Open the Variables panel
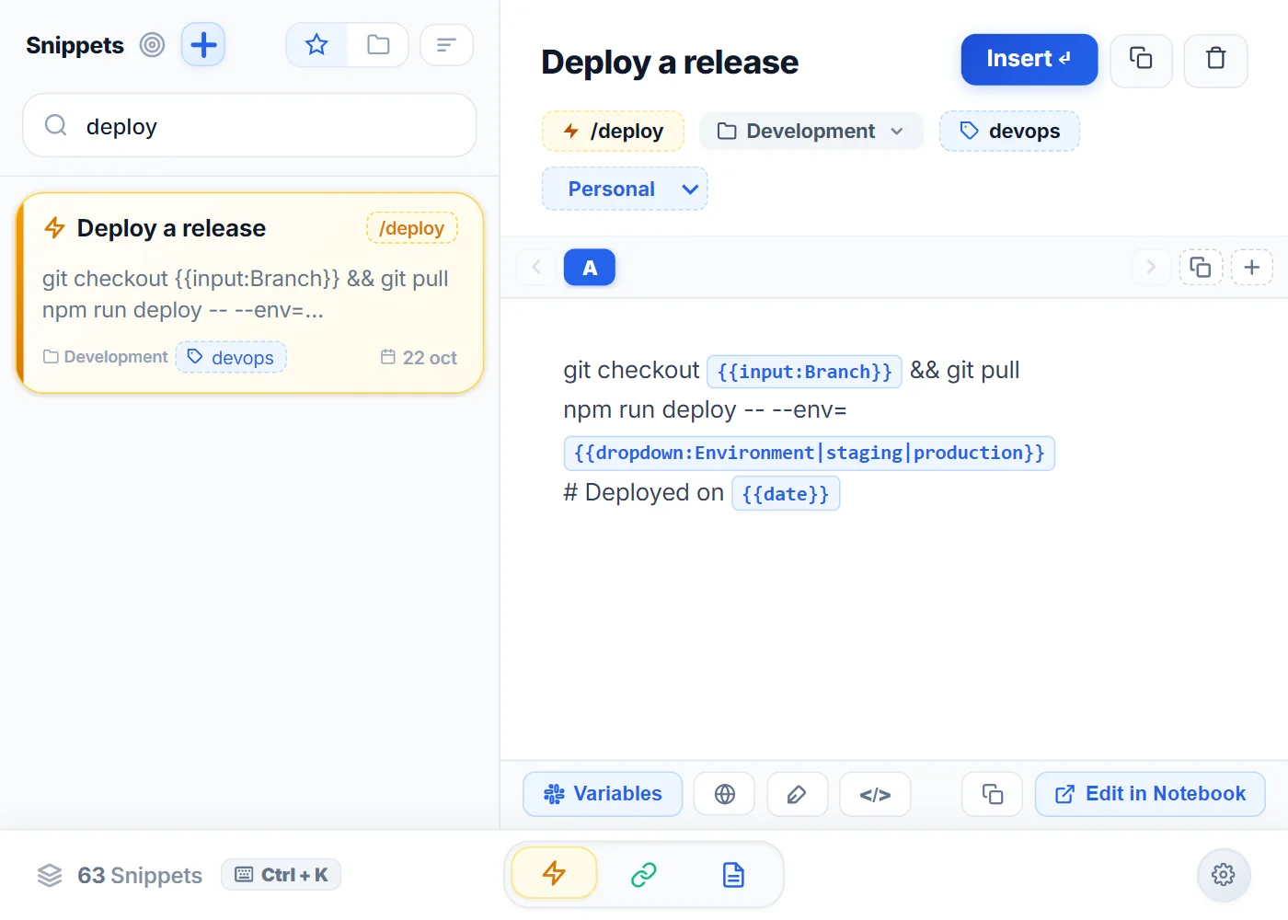Image resolution: width=1288 pixels, height=920 pixels. pyautogui.click(x=603, y=794)
